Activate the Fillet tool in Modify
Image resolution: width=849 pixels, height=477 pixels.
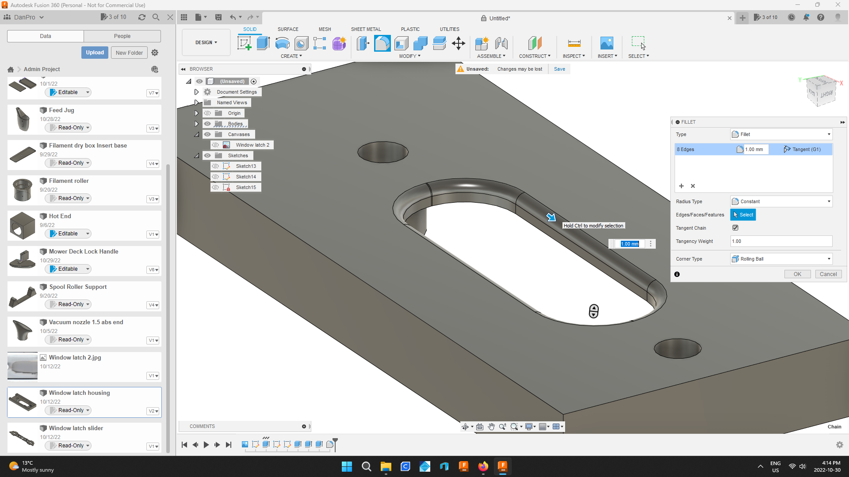[382, 43]
